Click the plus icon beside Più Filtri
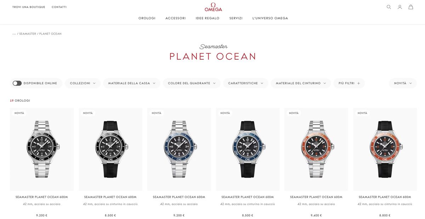The height and width of the screenshot is (219, 425). tap(358, 83)
